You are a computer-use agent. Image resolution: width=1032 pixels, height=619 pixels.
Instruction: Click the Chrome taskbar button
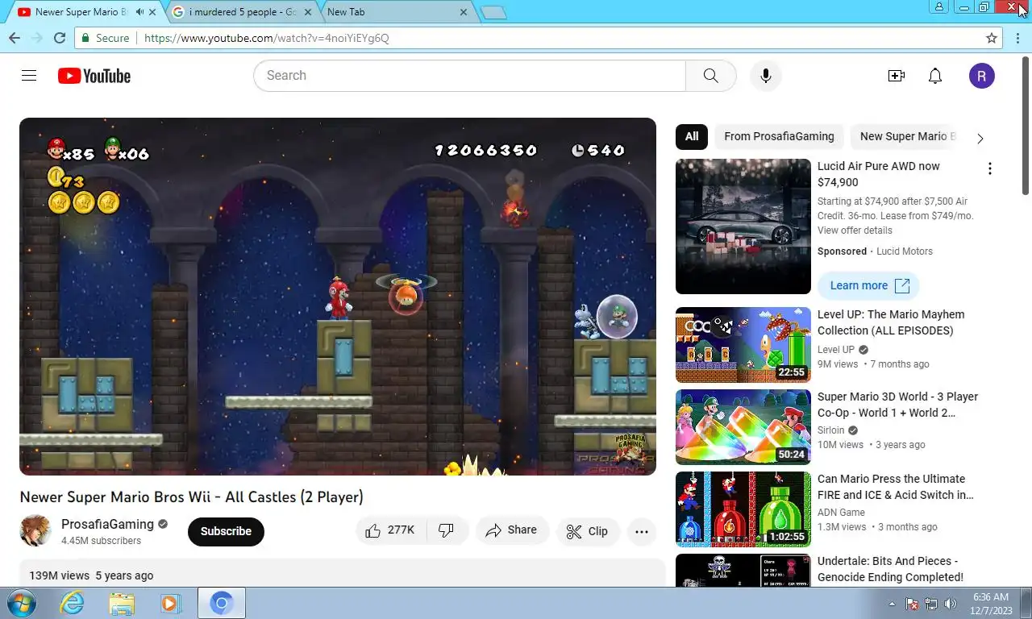coord(222,603)
